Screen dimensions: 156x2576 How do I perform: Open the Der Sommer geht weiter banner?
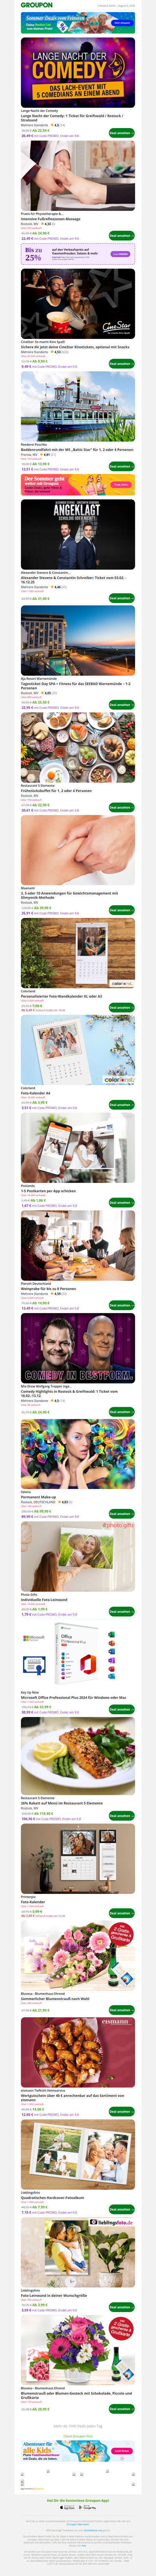click(x=78, y=484)
